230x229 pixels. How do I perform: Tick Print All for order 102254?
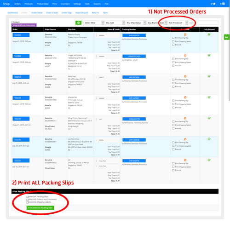(173, 86)
